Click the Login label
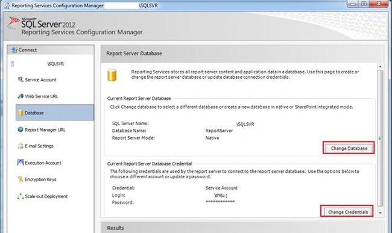Image resolution: width=392 pixels, height=233 pixels. tap(119, 195)
